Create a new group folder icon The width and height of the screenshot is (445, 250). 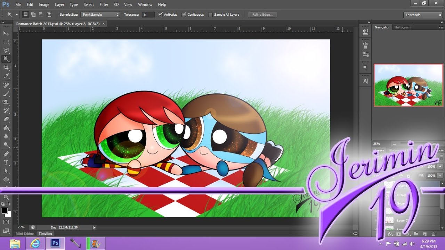pos(416,234)
